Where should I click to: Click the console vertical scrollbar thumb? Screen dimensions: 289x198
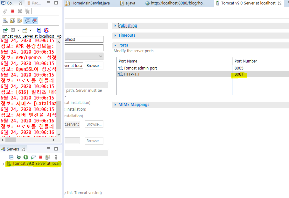(59, 114)
